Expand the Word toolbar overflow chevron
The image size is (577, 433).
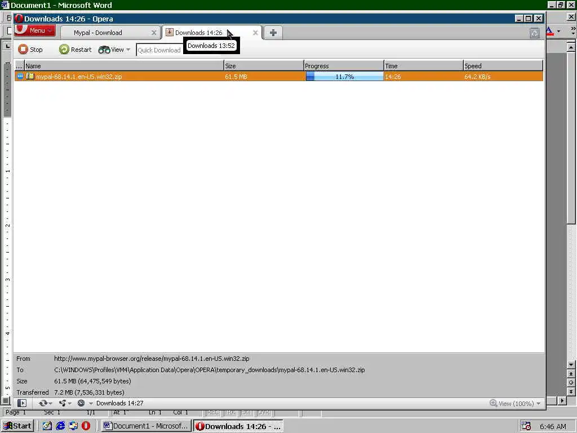tap(573, 30)
